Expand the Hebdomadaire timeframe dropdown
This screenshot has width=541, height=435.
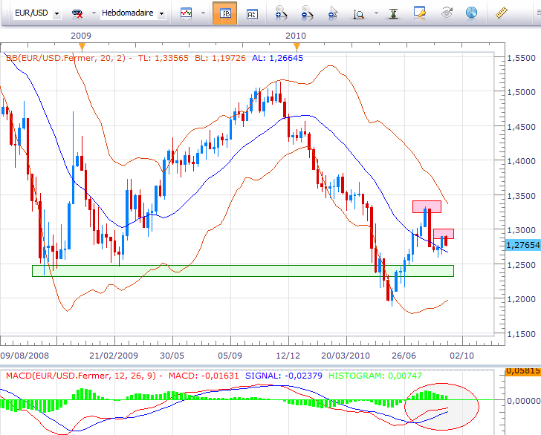point(161,13)
